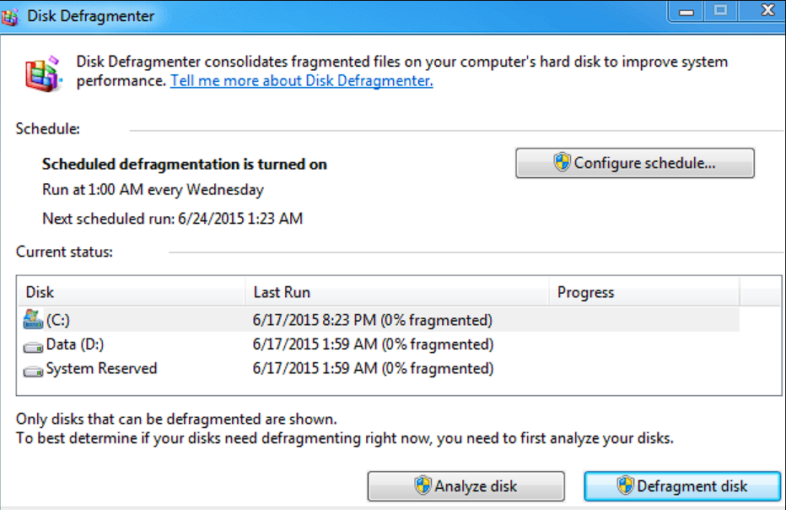Screen dimensions: 786x510
Task: Click the shield icon on Defragment disk
Action: coord(625,486)
